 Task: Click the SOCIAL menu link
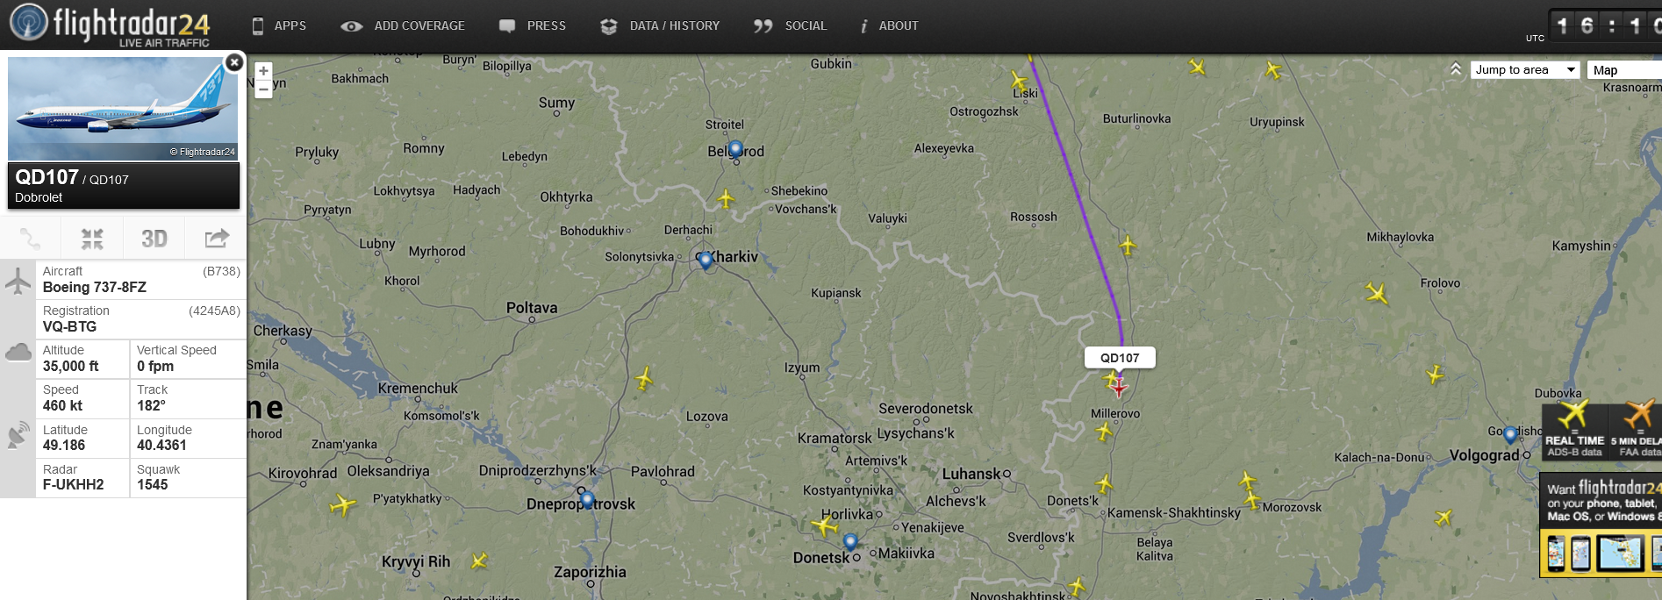click(790, 25)
